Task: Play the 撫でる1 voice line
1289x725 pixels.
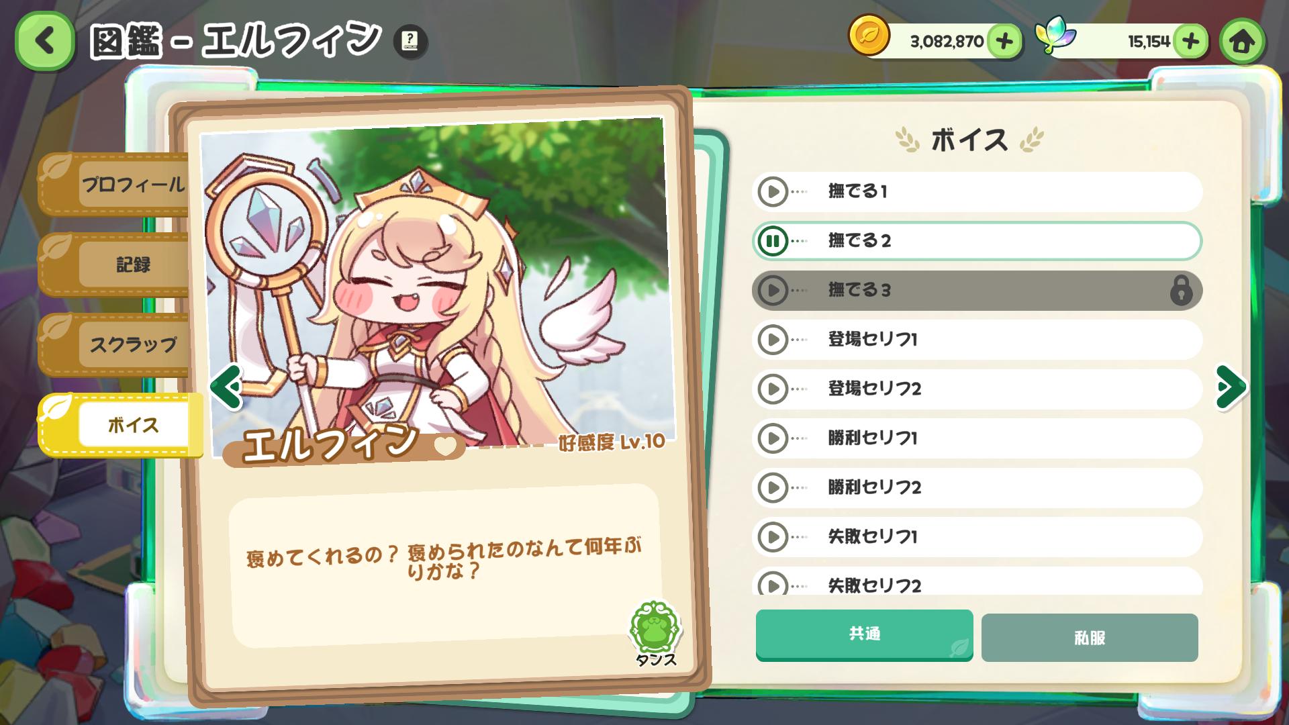Action: point(773,192)
